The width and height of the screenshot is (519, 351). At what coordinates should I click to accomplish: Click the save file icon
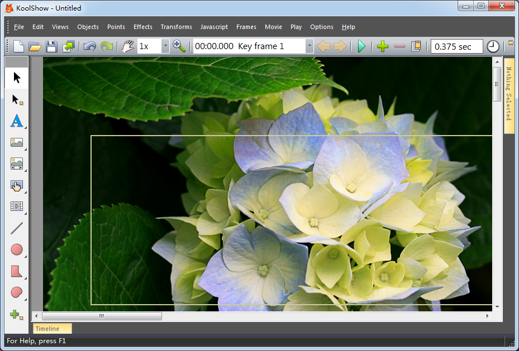click(51, 46)
